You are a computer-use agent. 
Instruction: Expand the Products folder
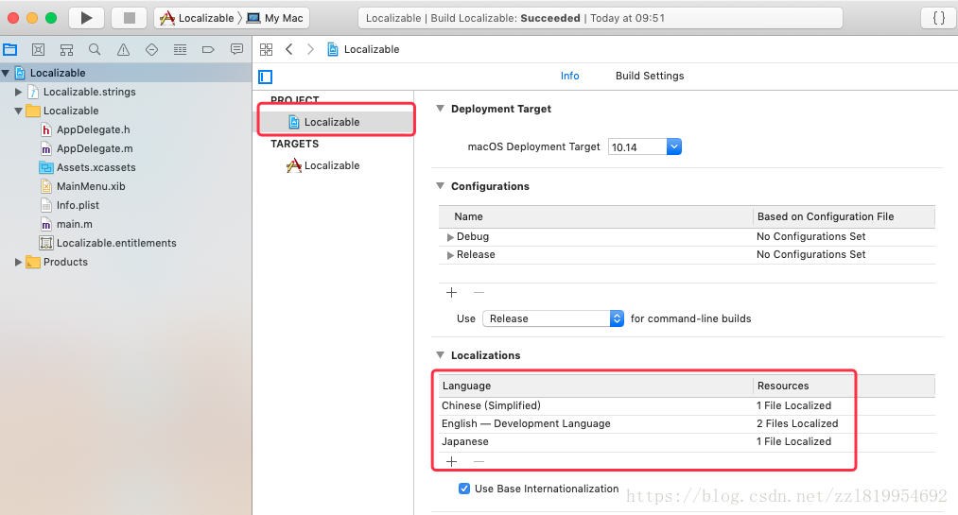point(18,262)
